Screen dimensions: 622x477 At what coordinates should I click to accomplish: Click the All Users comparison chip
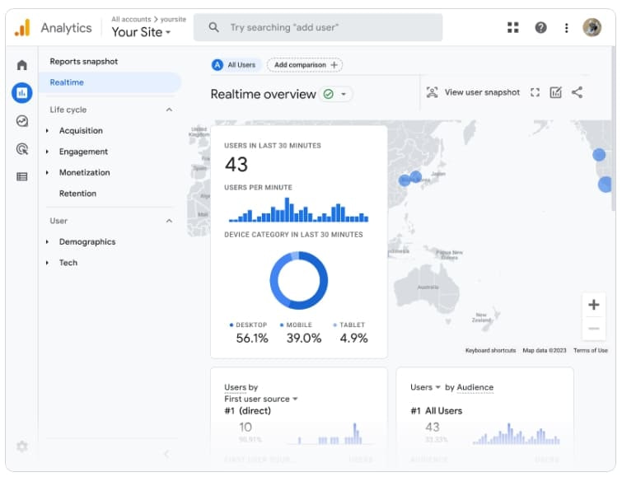236,65
